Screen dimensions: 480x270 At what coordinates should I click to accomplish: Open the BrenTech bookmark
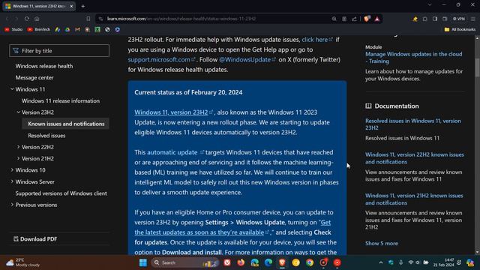click(x=39, y=29)
